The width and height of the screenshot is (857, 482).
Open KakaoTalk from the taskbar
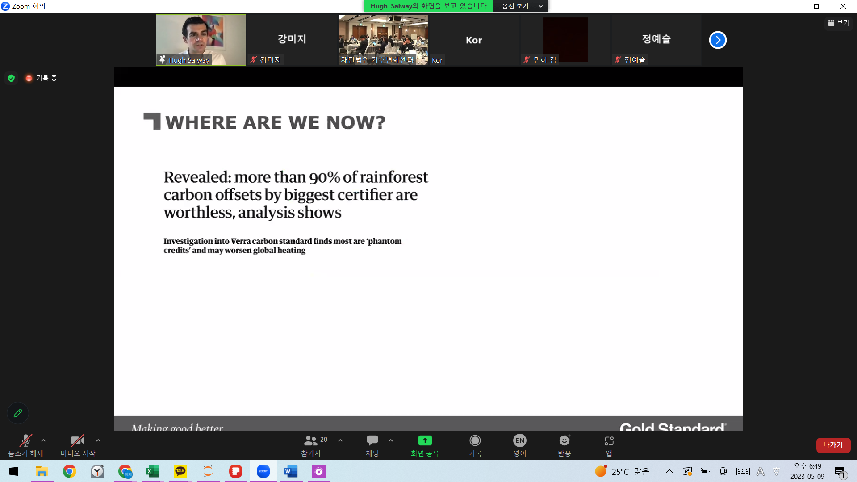180,471
